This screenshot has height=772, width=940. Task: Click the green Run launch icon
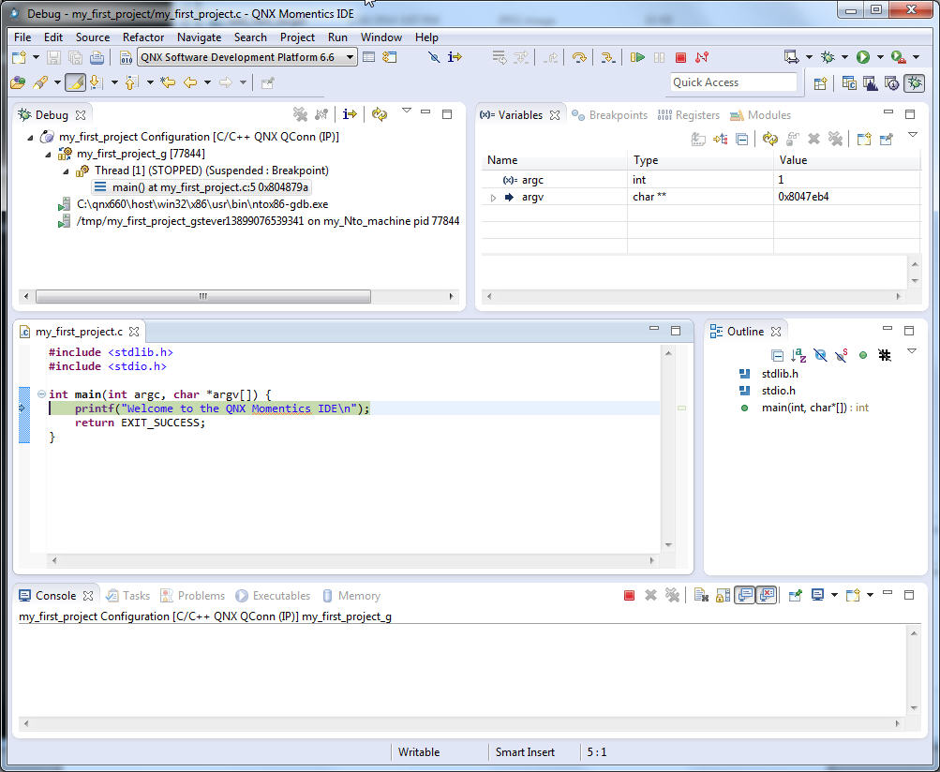tap(862, 57)
